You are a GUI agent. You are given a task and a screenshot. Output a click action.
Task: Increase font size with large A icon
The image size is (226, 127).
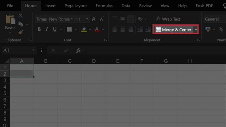point(94,19)
